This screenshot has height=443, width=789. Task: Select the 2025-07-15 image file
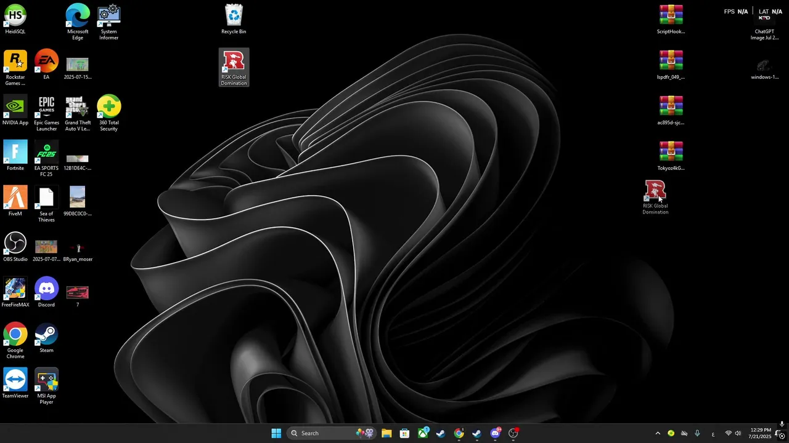(78, 68)
